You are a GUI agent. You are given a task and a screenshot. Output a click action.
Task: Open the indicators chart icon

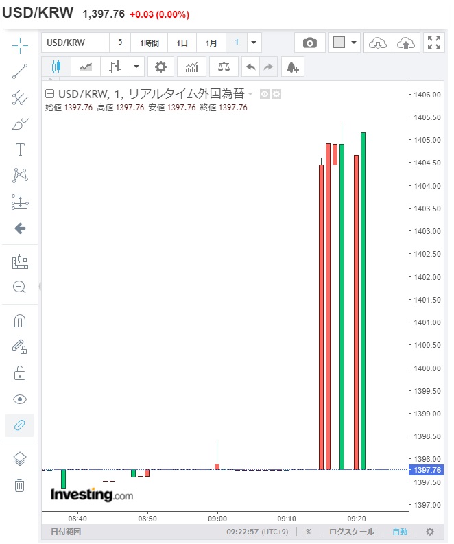click(x=191, y=67)
